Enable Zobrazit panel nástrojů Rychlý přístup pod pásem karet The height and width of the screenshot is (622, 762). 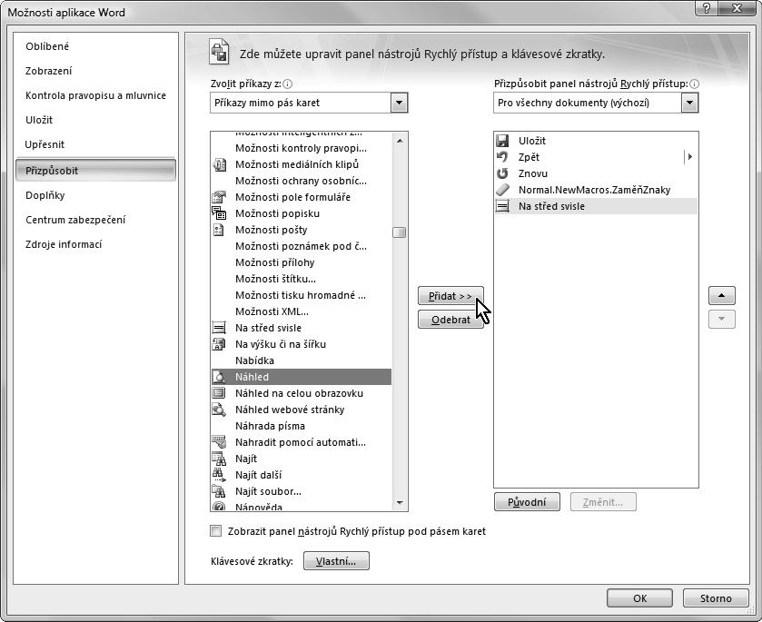tap(216, 530)
